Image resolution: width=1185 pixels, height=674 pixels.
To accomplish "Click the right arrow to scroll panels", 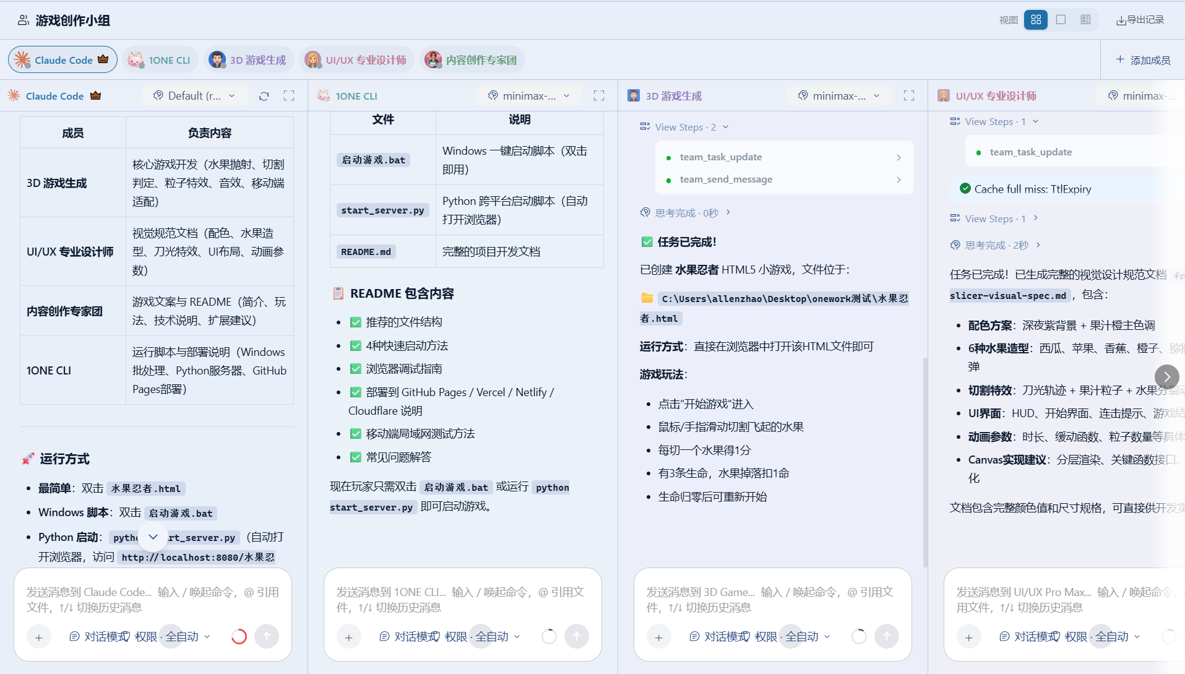I will [x=1167, y=376].
